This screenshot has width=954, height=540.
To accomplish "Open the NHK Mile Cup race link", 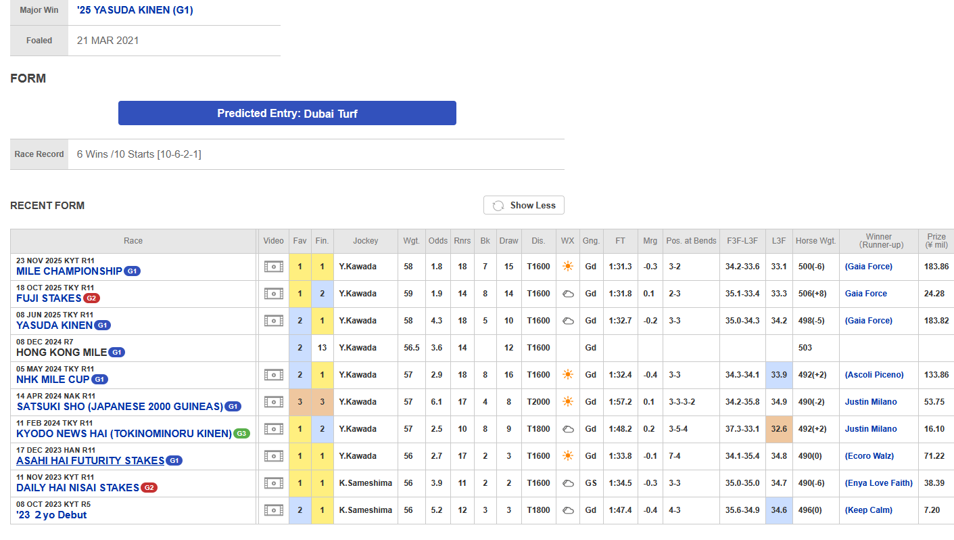I will 53,380.
